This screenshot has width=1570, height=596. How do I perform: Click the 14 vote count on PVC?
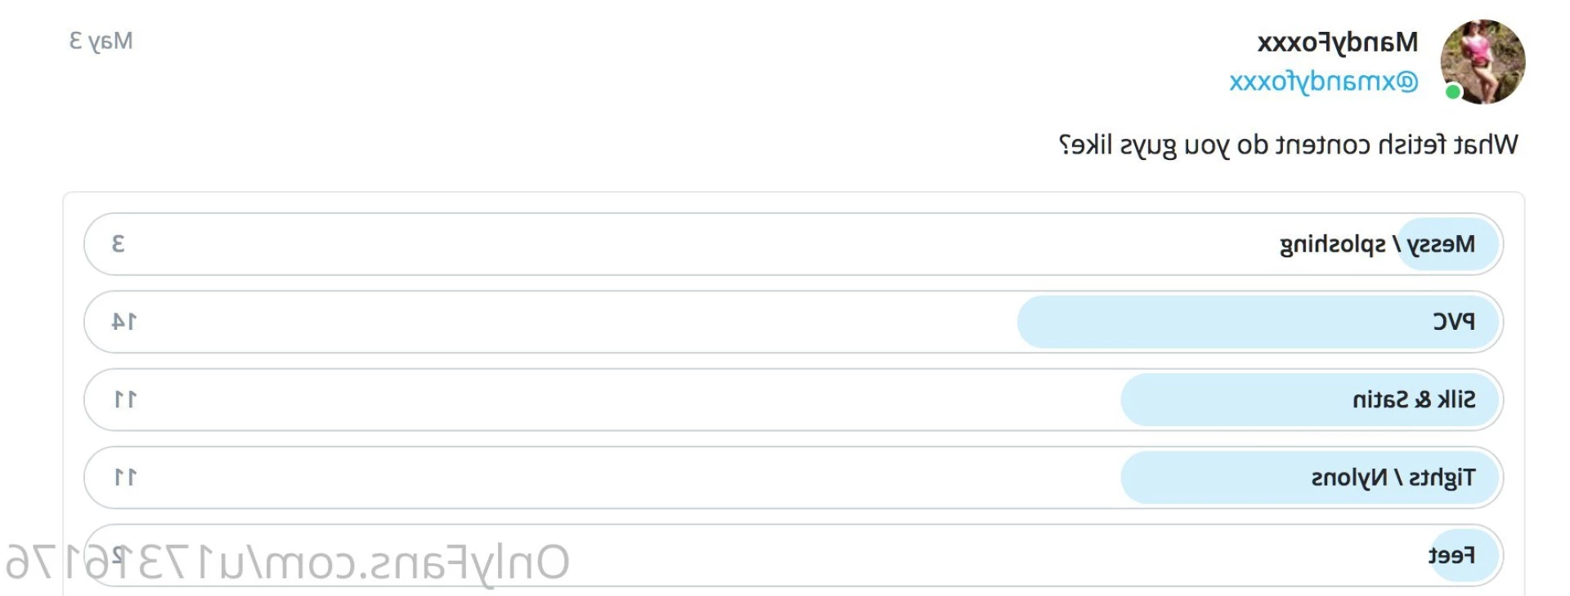[124, 322]
